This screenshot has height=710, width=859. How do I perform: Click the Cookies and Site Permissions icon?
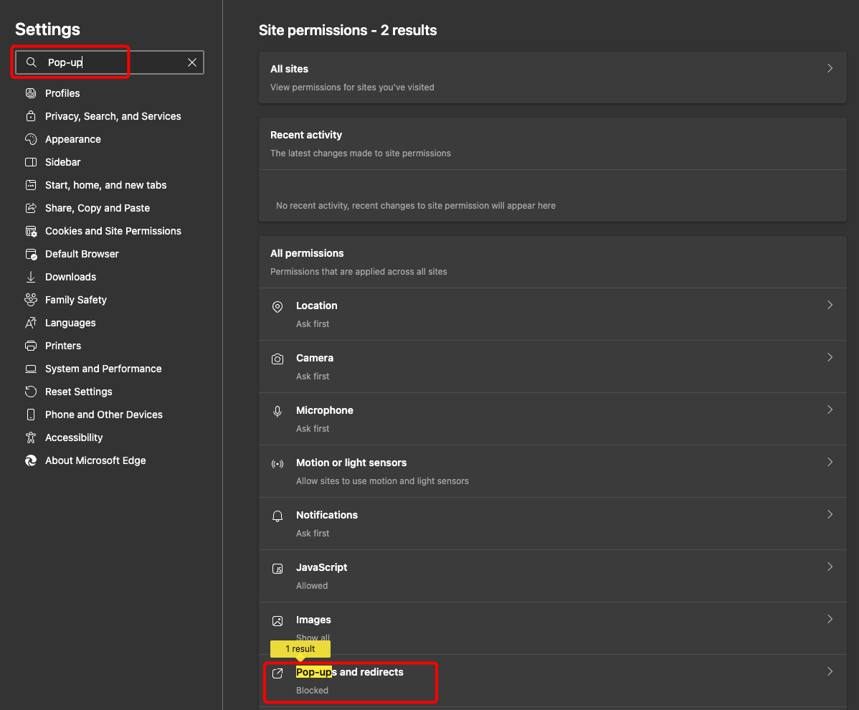pos(32,231)
